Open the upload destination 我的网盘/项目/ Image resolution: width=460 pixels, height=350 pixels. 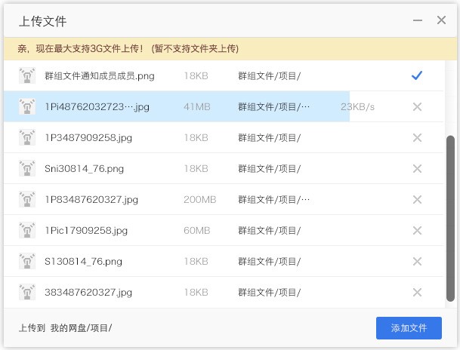click(82, 328)
